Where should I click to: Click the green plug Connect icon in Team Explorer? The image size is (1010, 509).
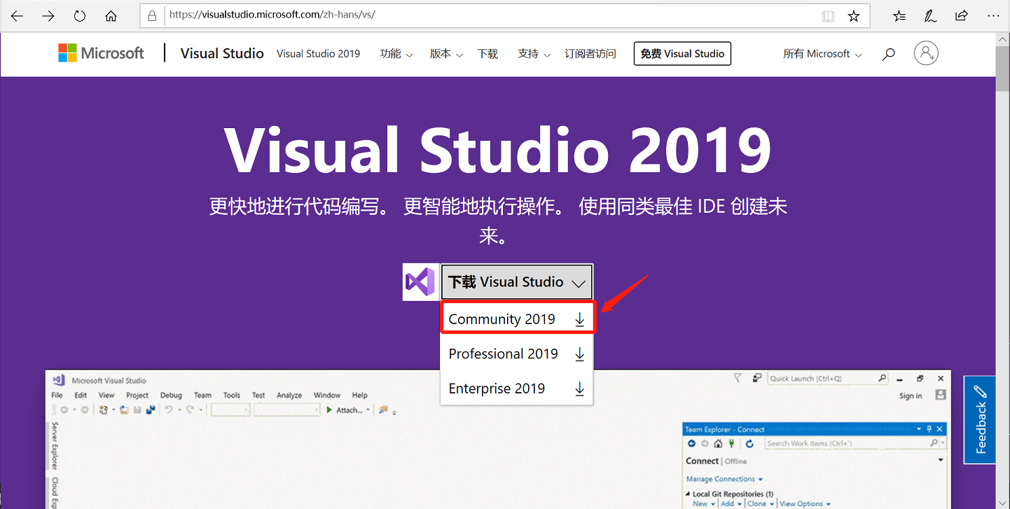coord(731,443)
